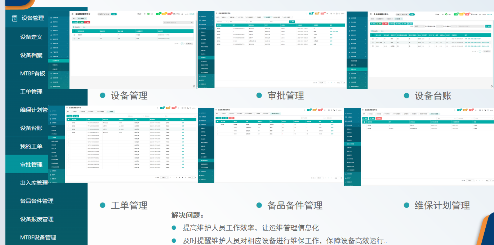Open chat bubble icon in 设备台账 screenshot
Screen dimensions: 494x245
tap(491, 86)
